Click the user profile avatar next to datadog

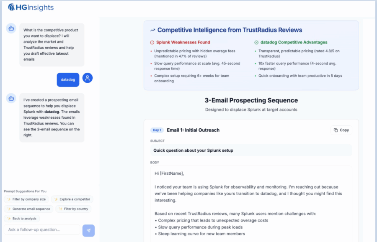88,78
